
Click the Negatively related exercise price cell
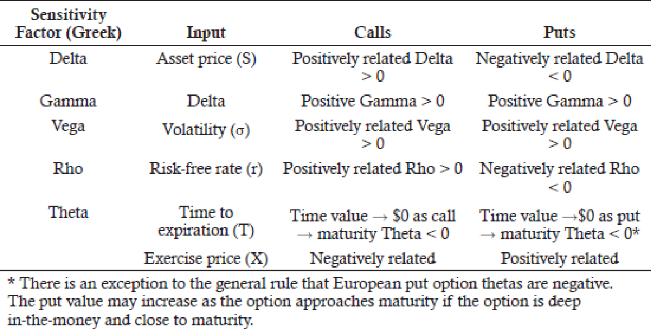pyautogui.click(x=373, y=259)
